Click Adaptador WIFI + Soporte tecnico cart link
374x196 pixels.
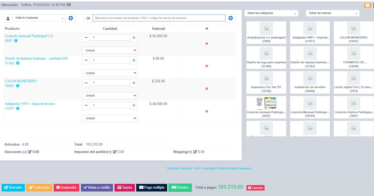(30, 104)
